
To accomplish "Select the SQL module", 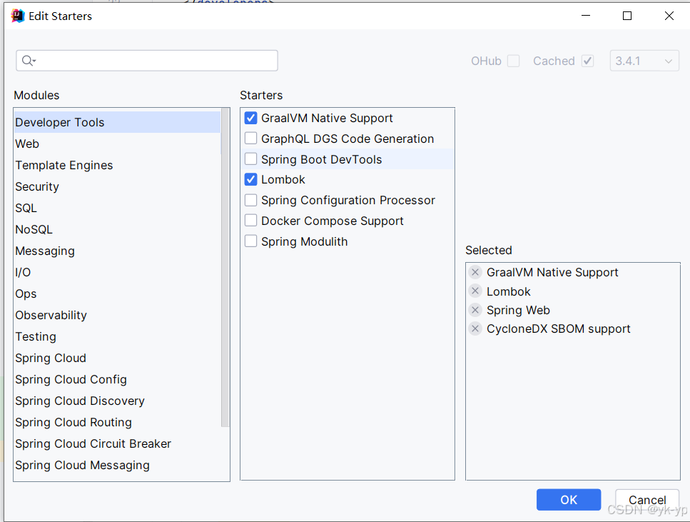I will pos(117,208).
